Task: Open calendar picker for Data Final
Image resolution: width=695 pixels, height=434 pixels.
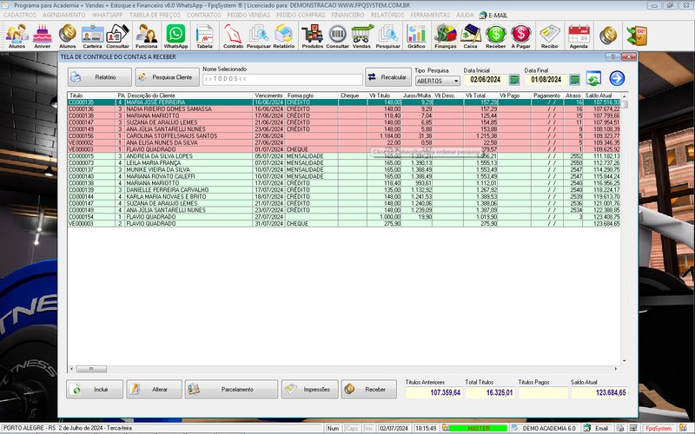Action: pyautogui.click(x=574, y=80)
